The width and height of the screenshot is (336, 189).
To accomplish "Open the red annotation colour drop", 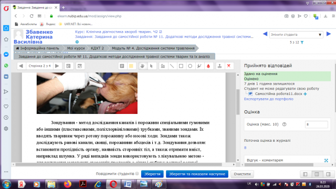I will click(208, 66).
